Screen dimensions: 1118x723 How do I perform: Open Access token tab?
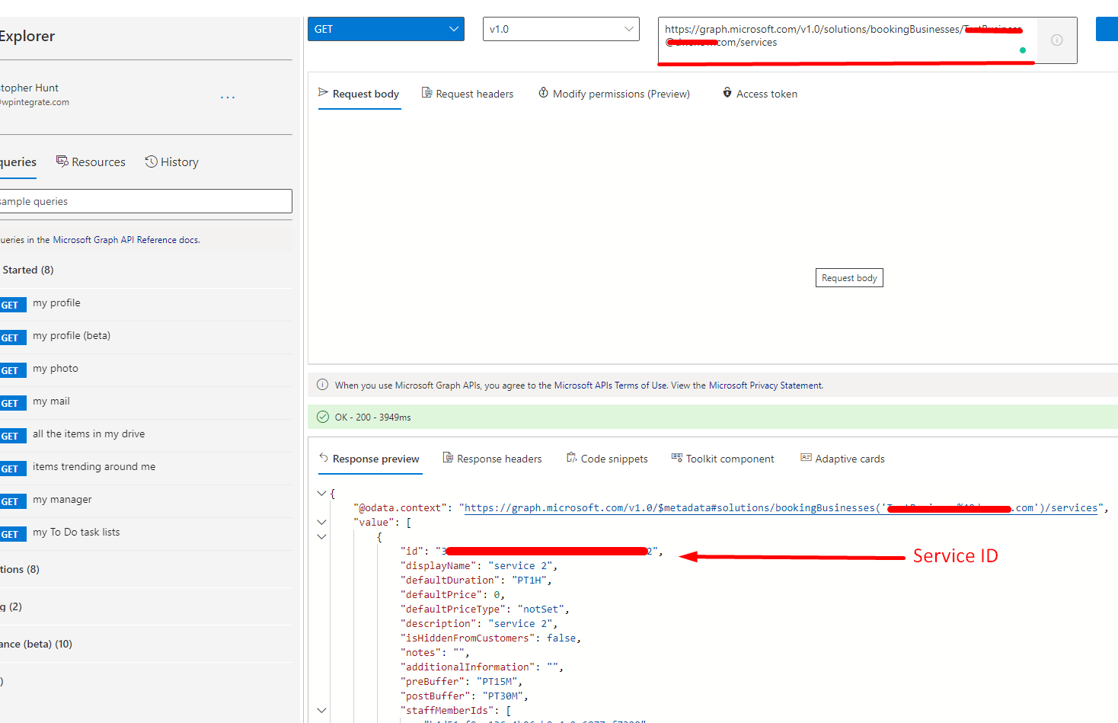pos(760,94)
